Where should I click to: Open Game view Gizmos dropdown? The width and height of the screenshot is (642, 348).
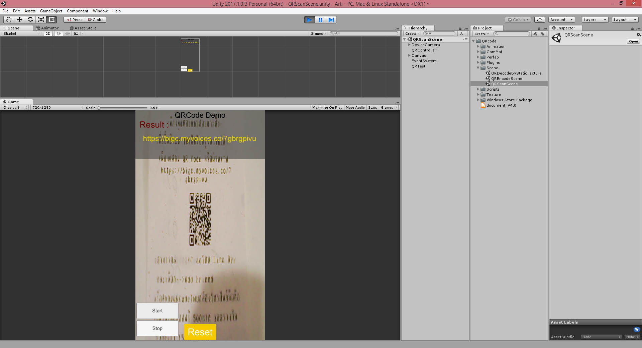389,108
